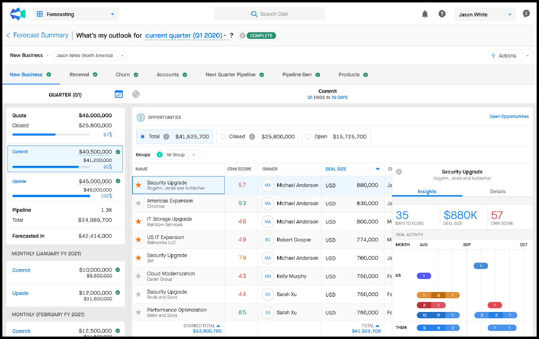Screen dimensions: 539x339
Task: Open the Forecasting module dropdown
Action: click(x=76, y=14)
